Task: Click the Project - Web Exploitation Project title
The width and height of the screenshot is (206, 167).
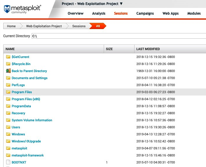Action: (90, 4)
